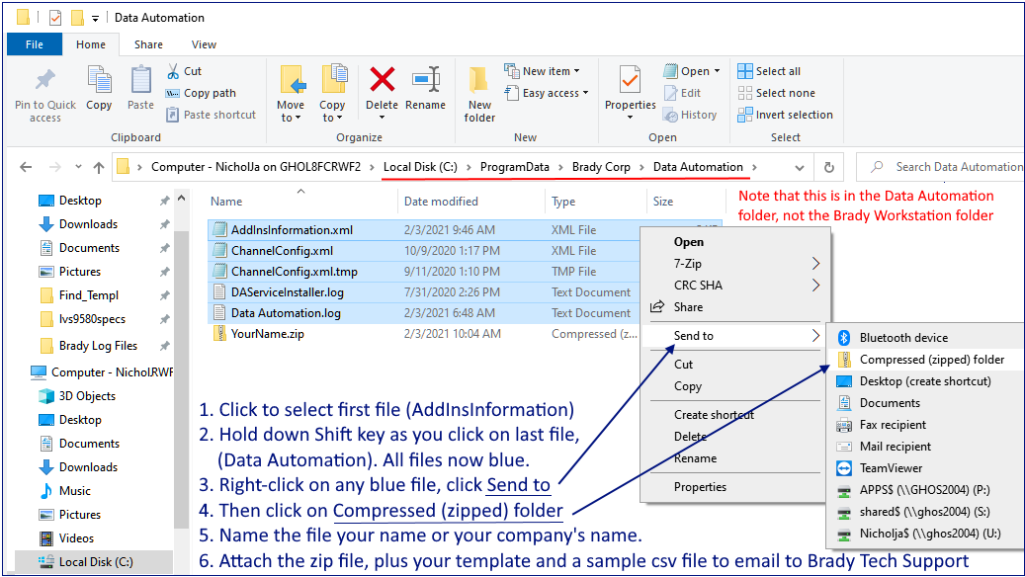The width and height of the screenshot is (1025, 577).
Task: Click the Properties checkmark icon
Action: coord(631,80)
